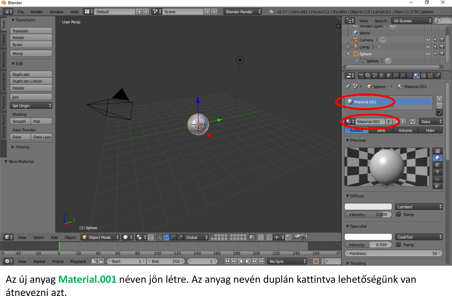Select the flat plane preview shape icon
This screenshot has width=452, height=296.
click(437, 151)
